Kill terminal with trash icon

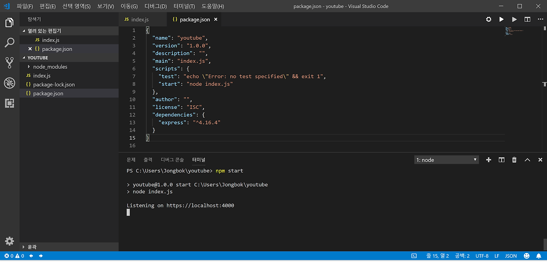coord(515,160)
